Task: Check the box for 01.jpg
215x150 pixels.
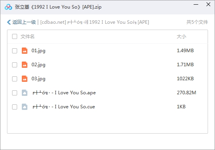Action: (14, 51)
